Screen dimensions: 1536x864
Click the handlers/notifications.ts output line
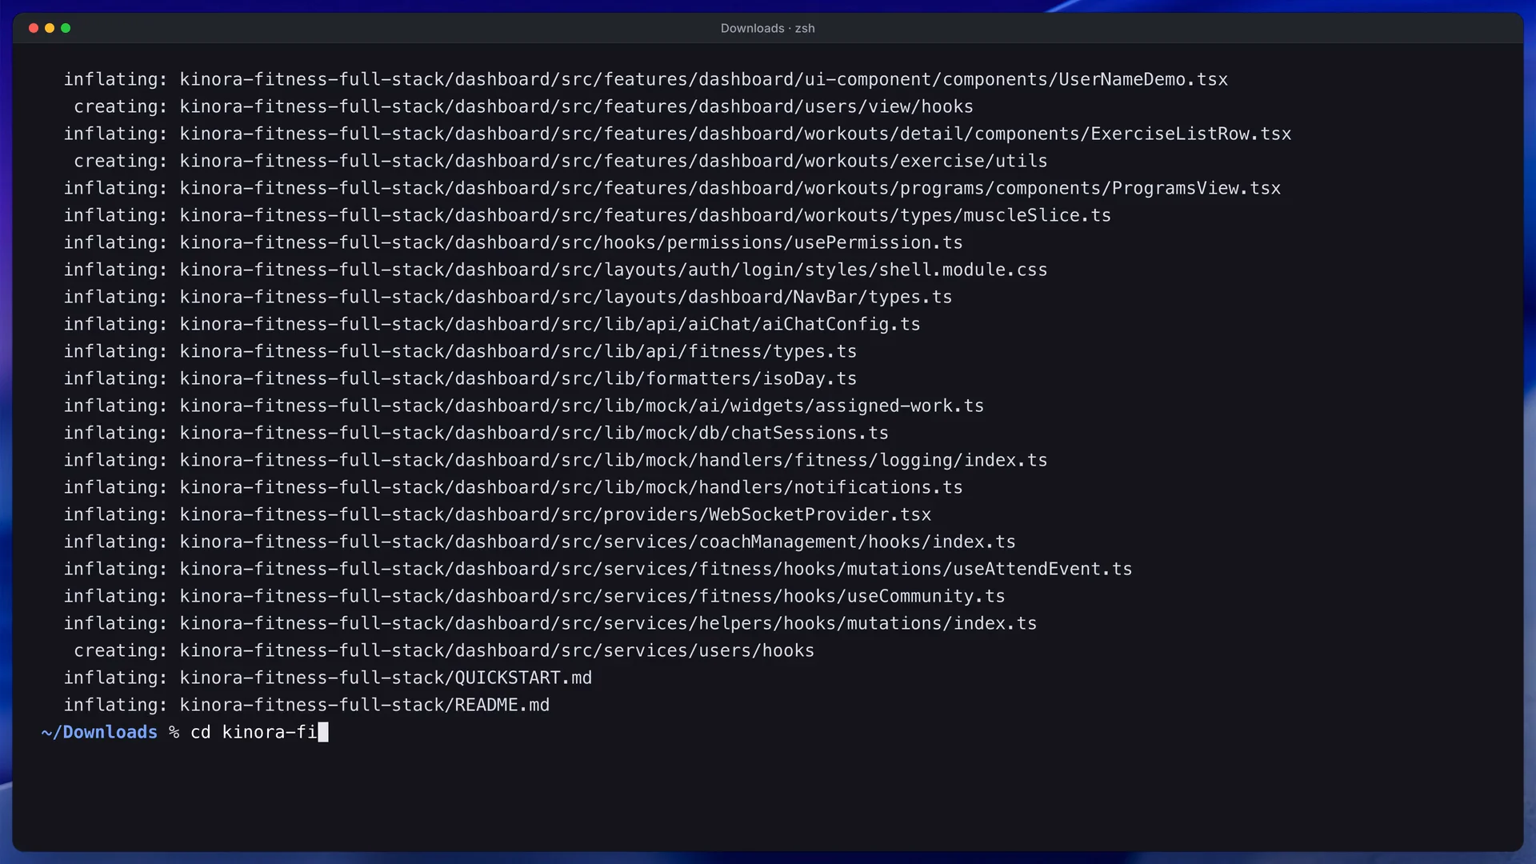point(513,487)
